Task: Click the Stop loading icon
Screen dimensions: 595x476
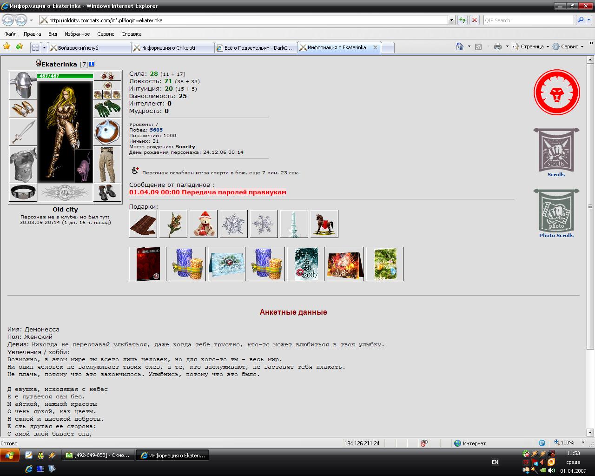Action: (474, 20)
